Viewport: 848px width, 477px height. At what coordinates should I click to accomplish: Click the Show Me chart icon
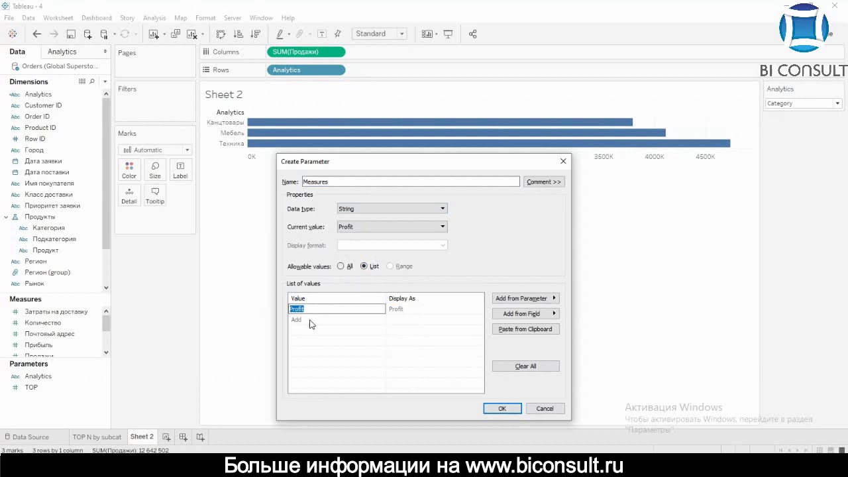tap(427, 34)
